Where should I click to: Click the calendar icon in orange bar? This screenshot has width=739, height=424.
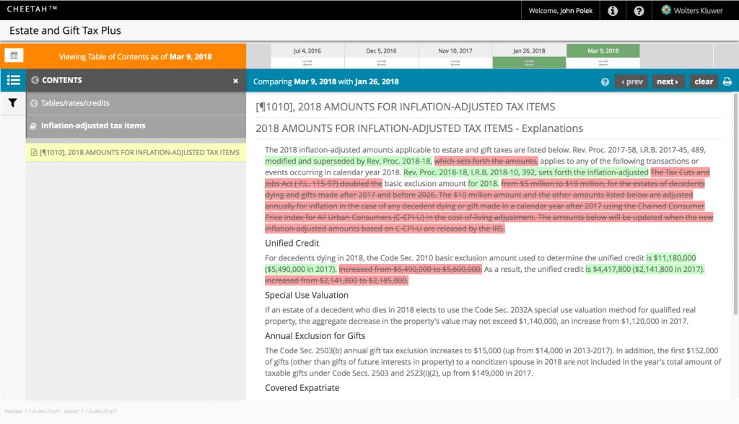pos(14,56)
